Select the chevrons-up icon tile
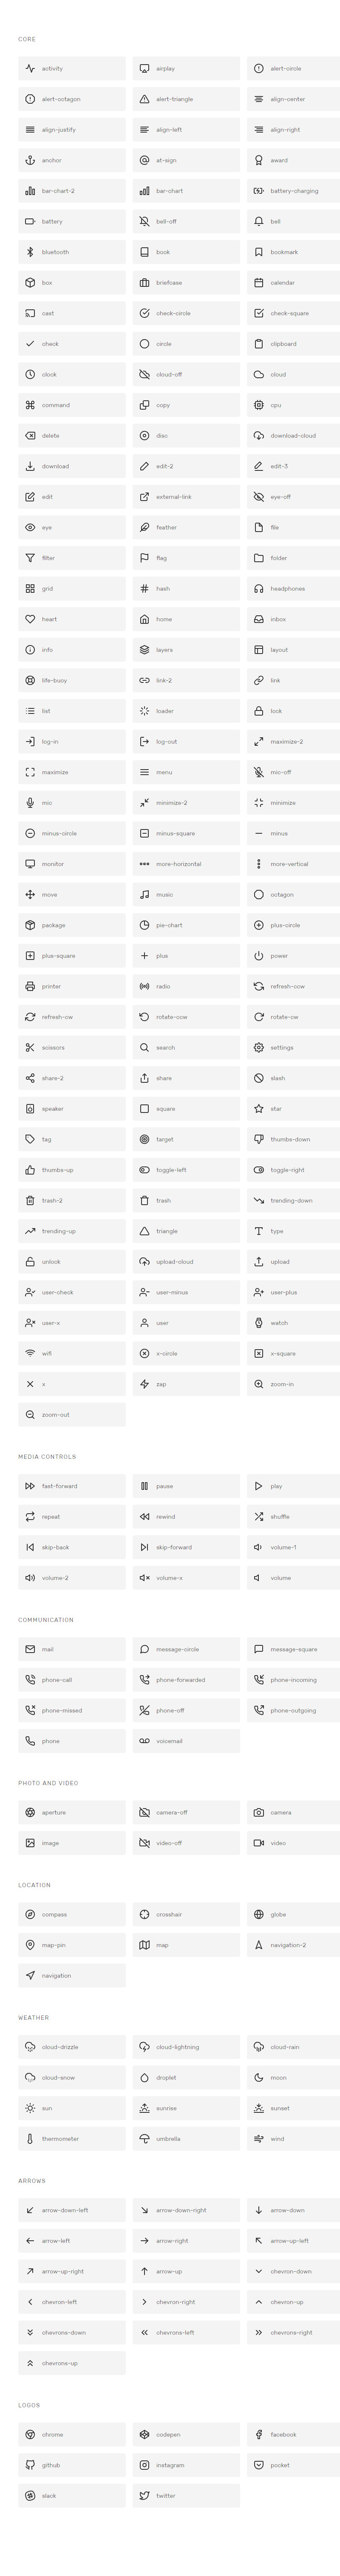The height and width of the screenshot is (2576, 340). click(x=72, y=2363)
